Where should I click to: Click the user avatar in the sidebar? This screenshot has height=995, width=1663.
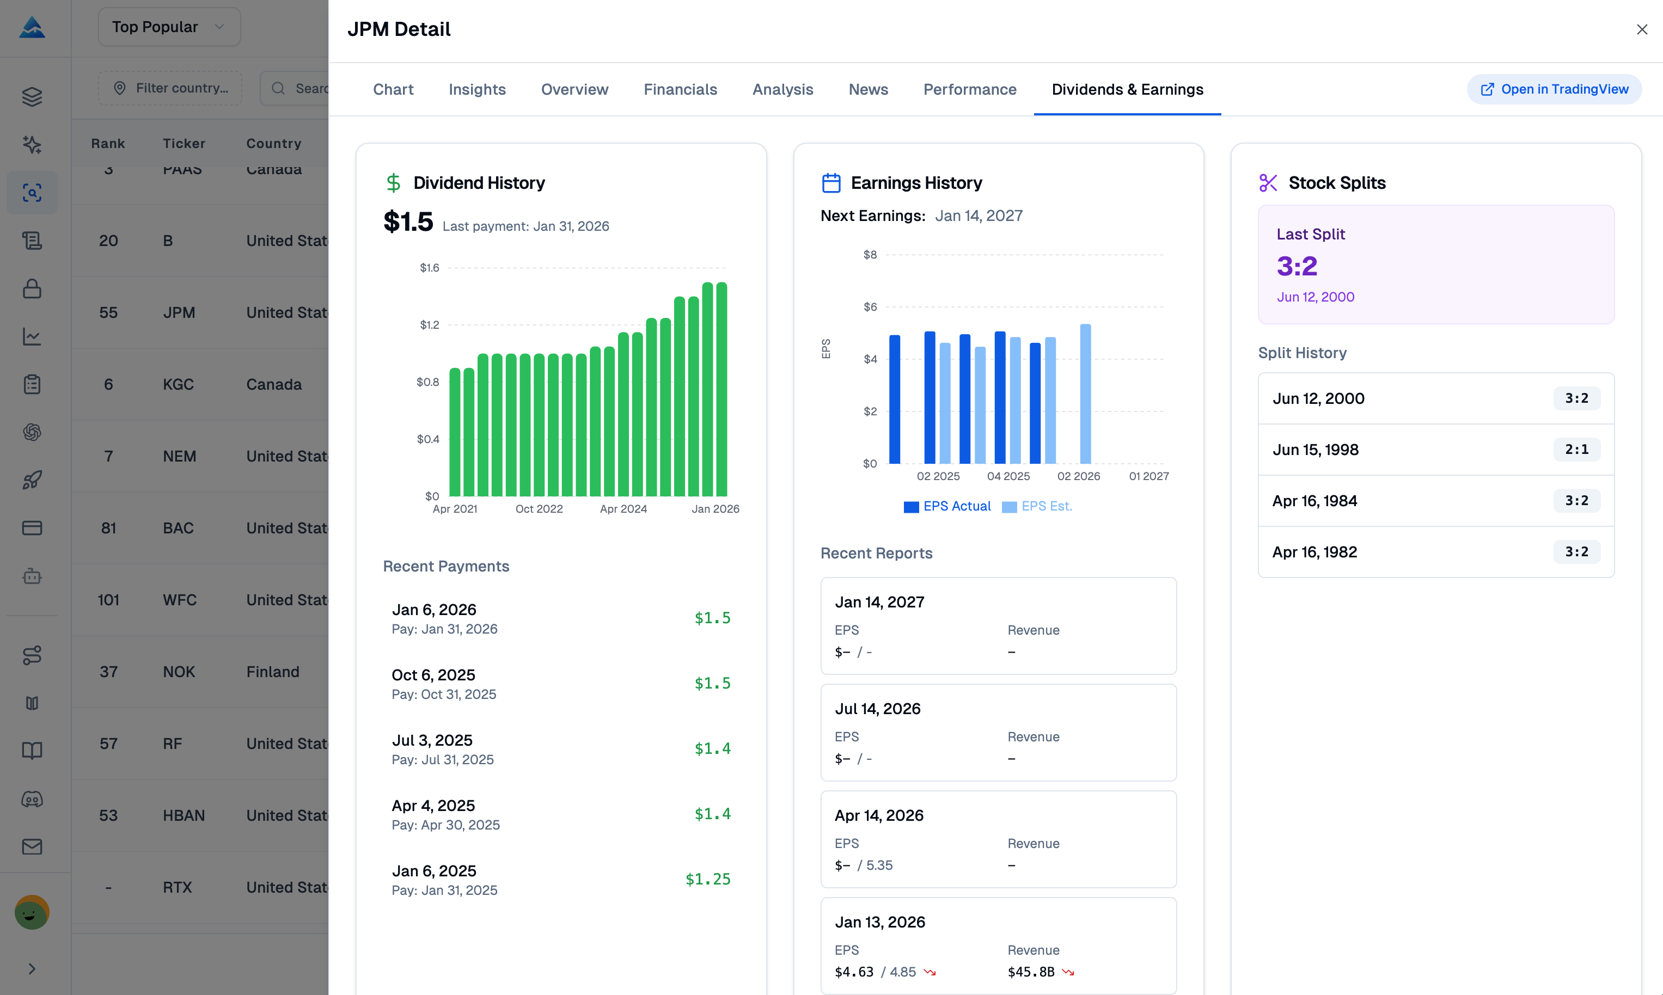[x=32, y=912]
